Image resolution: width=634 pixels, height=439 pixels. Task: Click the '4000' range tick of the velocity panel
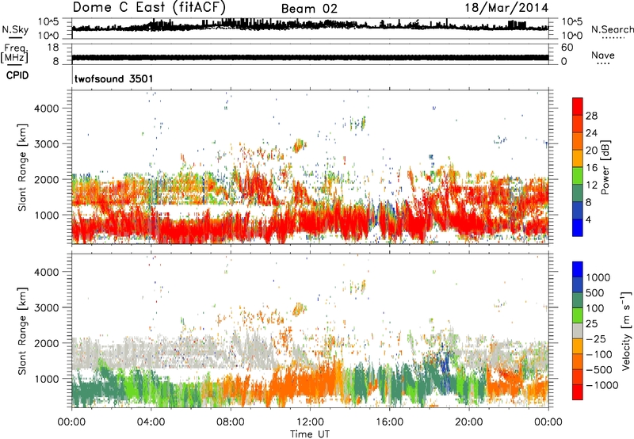pos(47,272)
